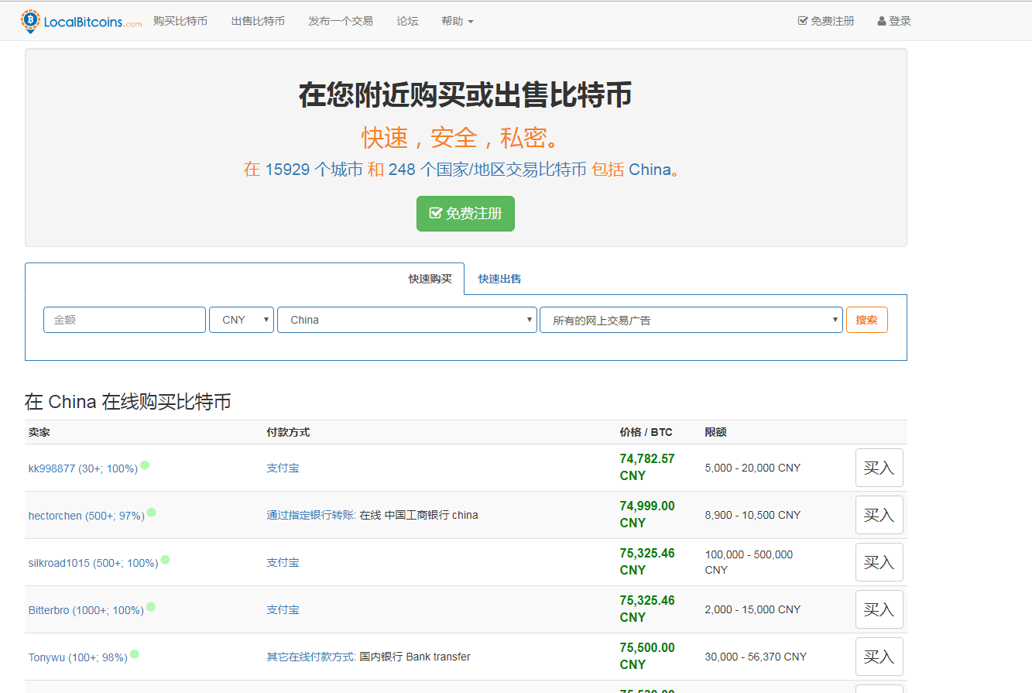
Task: Click the person icon next to 登录
Action: [880, 21]
